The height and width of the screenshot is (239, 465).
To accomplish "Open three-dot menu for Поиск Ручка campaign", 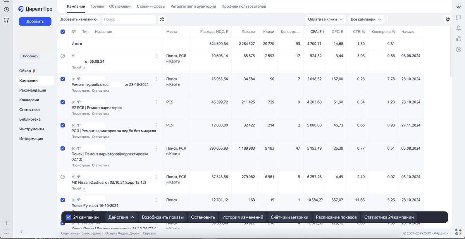I will (157, 200).
